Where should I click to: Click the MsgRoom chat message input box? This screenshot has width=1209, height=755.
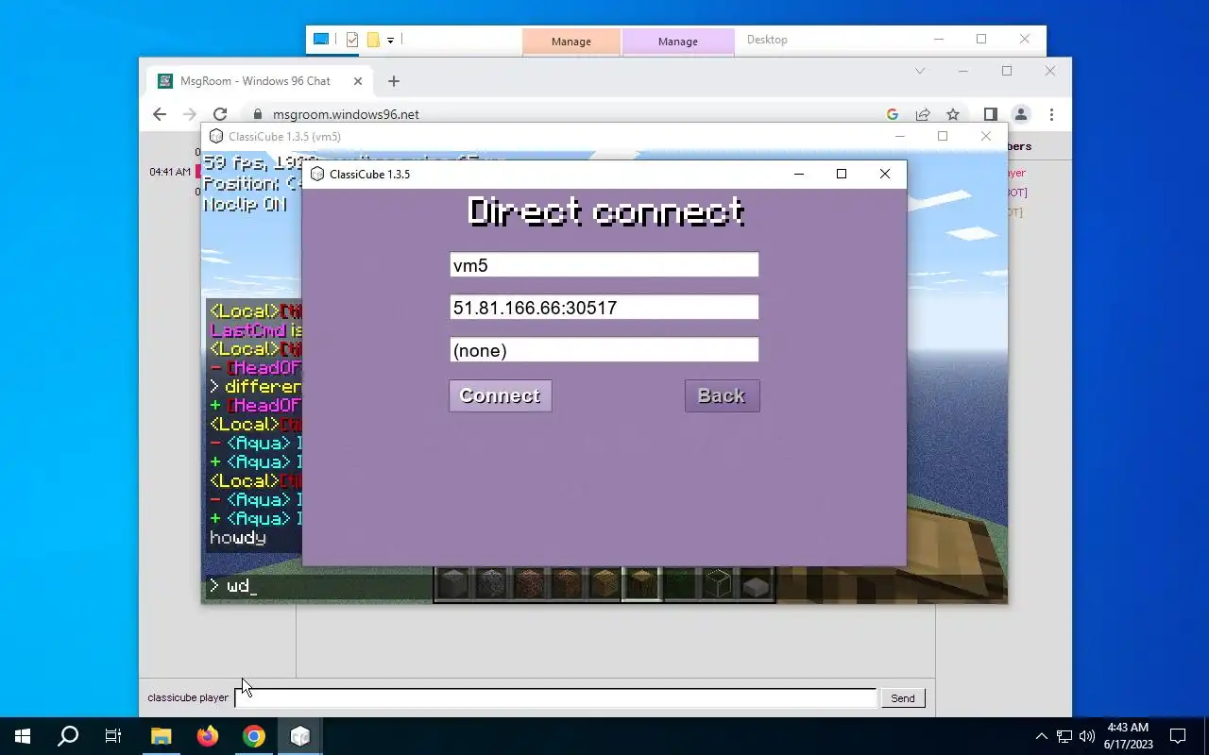[555, 698]
